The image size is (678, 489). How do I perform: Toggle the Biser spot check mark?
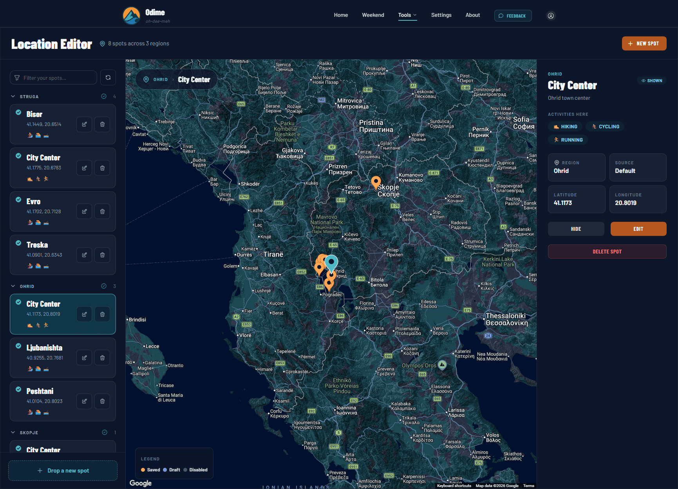point(18,112)
